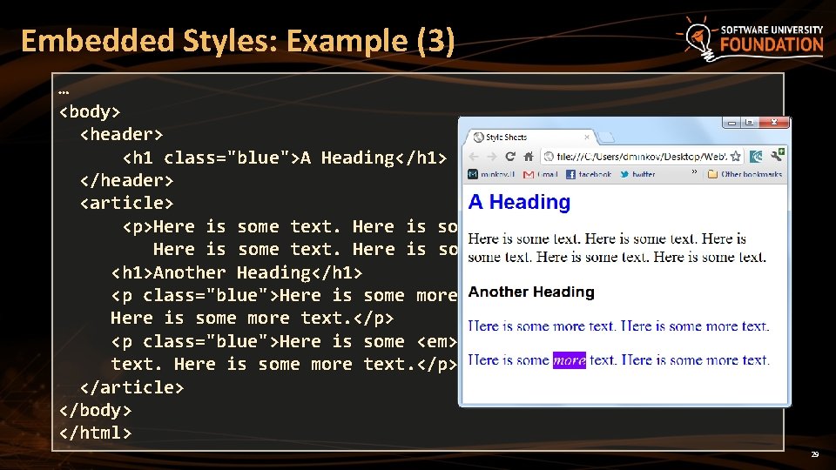Image resolution: width=836 pixels, height=470 pixels.
Task: Click the <body> opening tag line
Action: [x=90, y=112]
